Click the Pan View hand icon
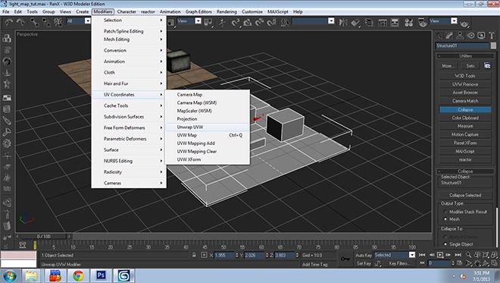Screen dimensions: 500x283 pos(477,263)
